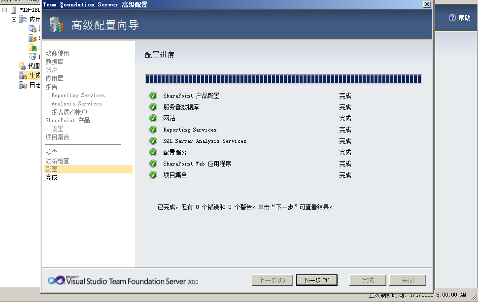Click the Visual Studio infinity logo
The image size is (478, 302).
click(56, 280)
